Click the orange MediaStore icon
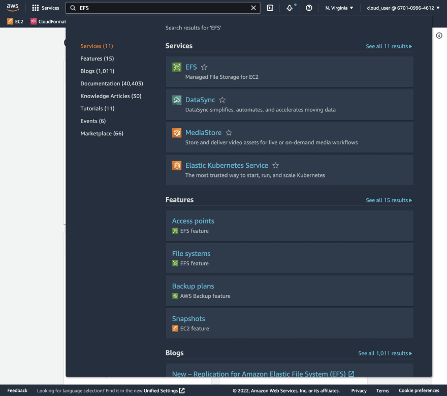This screenshot has height=396, width=447. pos(177,133)
